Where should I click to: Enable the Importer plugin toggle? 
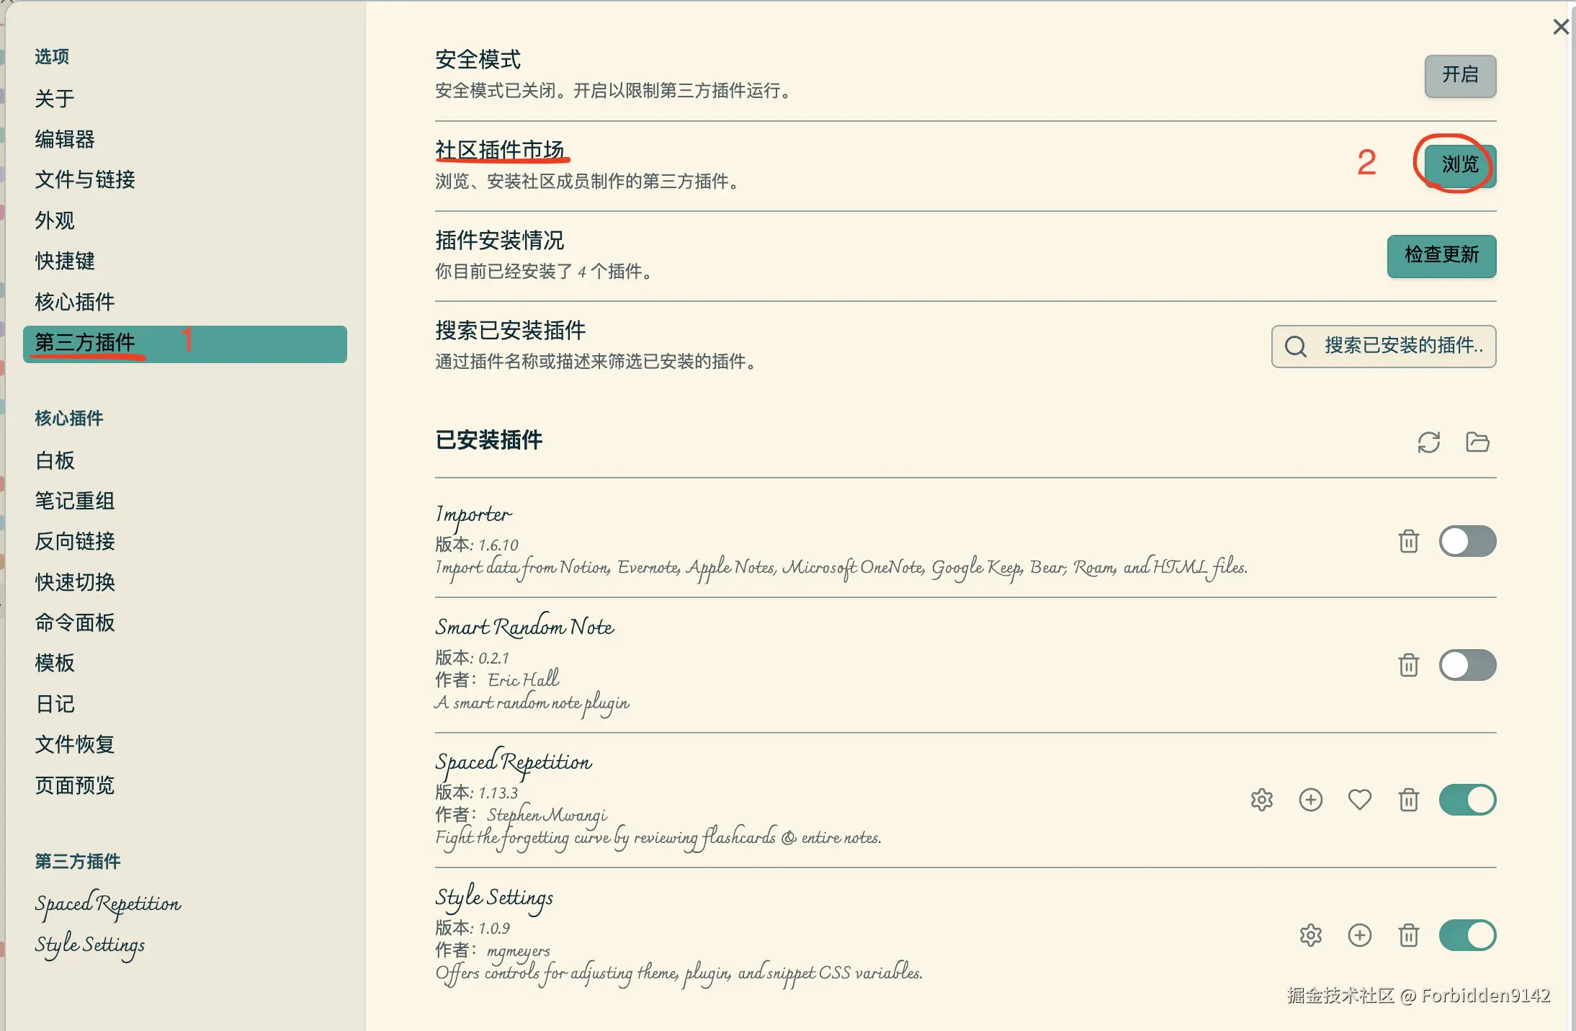pyautogui.click(x=1469, y=541)
